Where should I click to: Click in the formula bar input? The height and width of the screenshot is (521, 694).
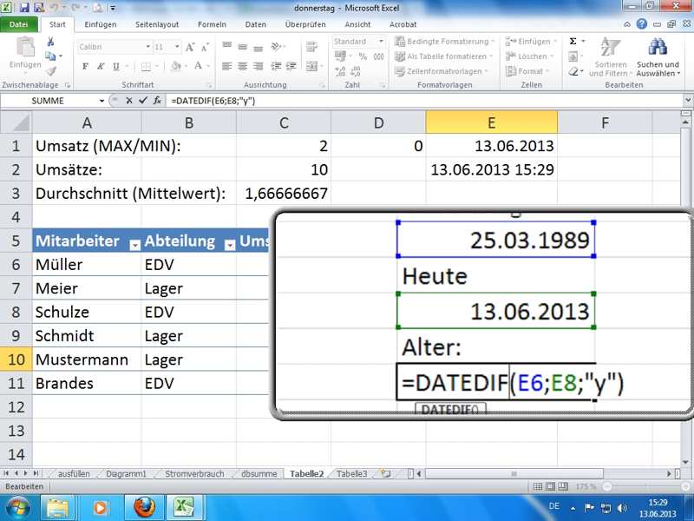[424, 101]
